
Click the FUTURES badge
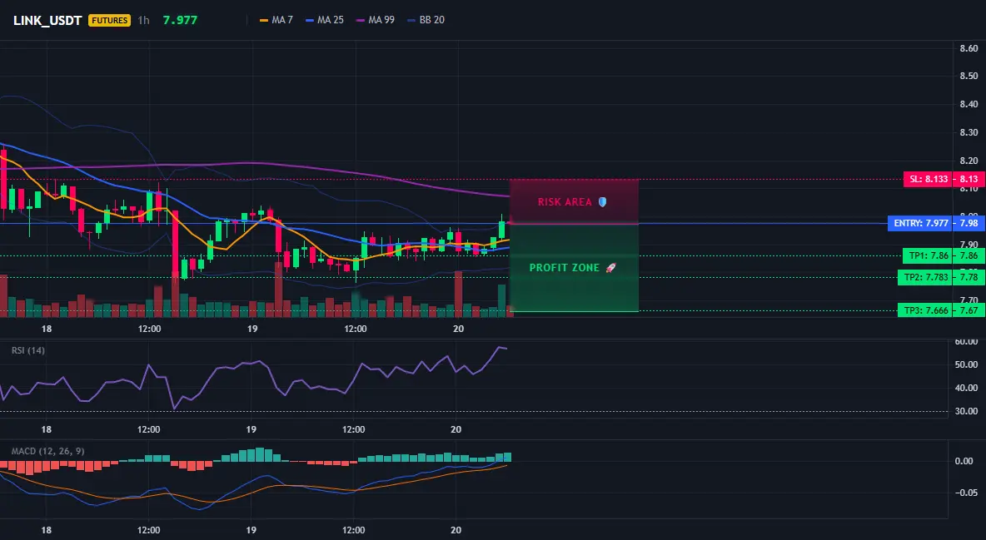click(109, 20)
